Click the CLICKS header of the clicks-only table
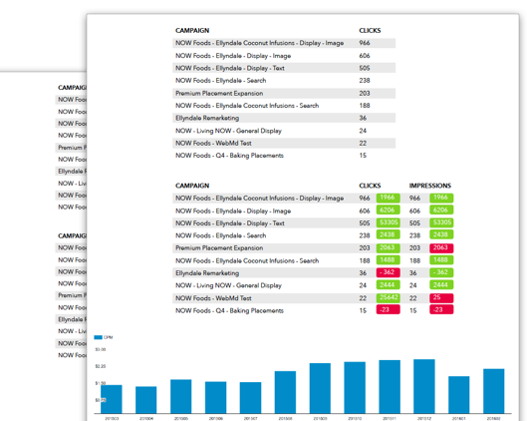527x421 pixels. (x=370, y=31)
